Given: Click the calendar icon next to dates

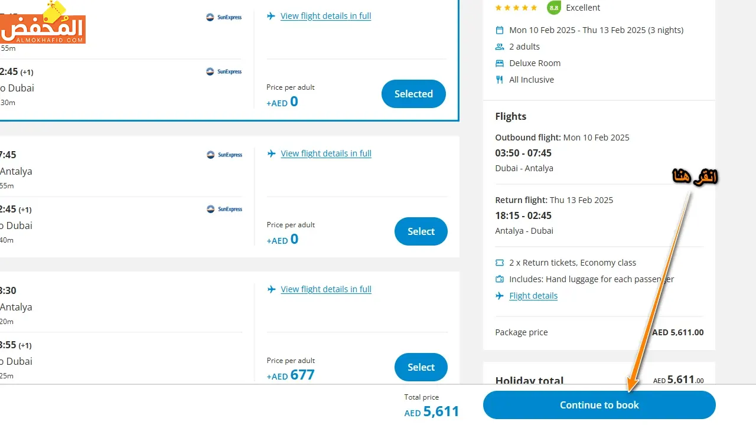Looking at the screenshot, I should (x=500, y=30).
